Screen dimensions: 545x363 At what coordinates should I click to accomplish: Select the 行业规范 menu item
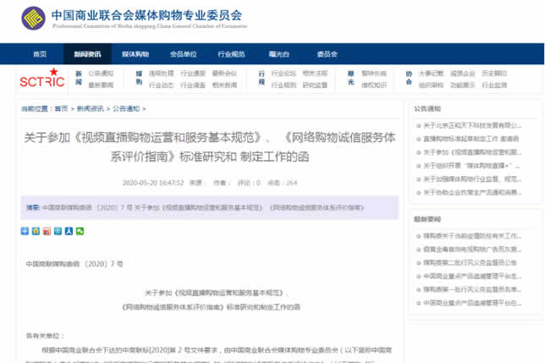coord(231,53)
